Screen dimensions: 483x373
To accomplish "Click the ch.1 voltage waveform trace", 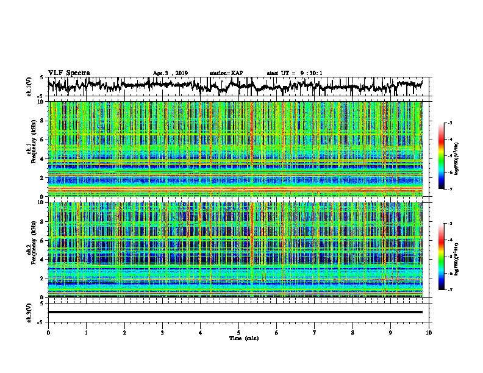I will click(x=235, y=86).
